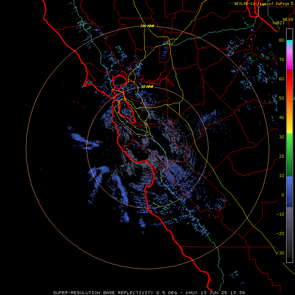Click the "13:39" time in caption
295x295 pixels.
click(238, 293)
